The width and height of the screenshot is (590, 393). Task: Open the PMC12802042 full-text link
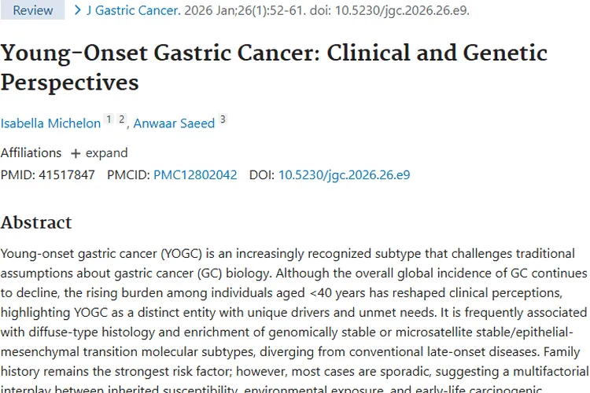pos(195,175)
